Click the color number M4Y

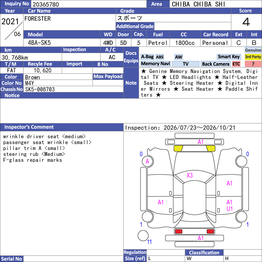29,83
